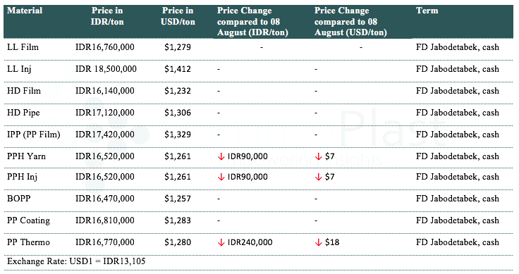Select the Price in IDR/ton header
The image size is (519, 274).
click(x=107, y=16)
